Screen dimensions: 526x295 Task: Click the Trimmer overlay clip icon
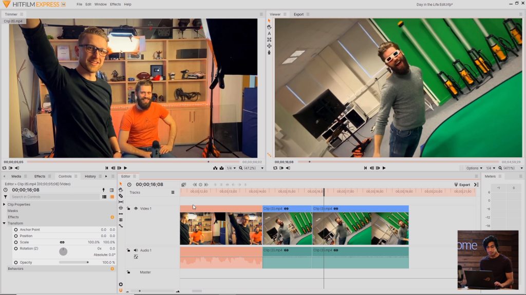click(222, 168)
